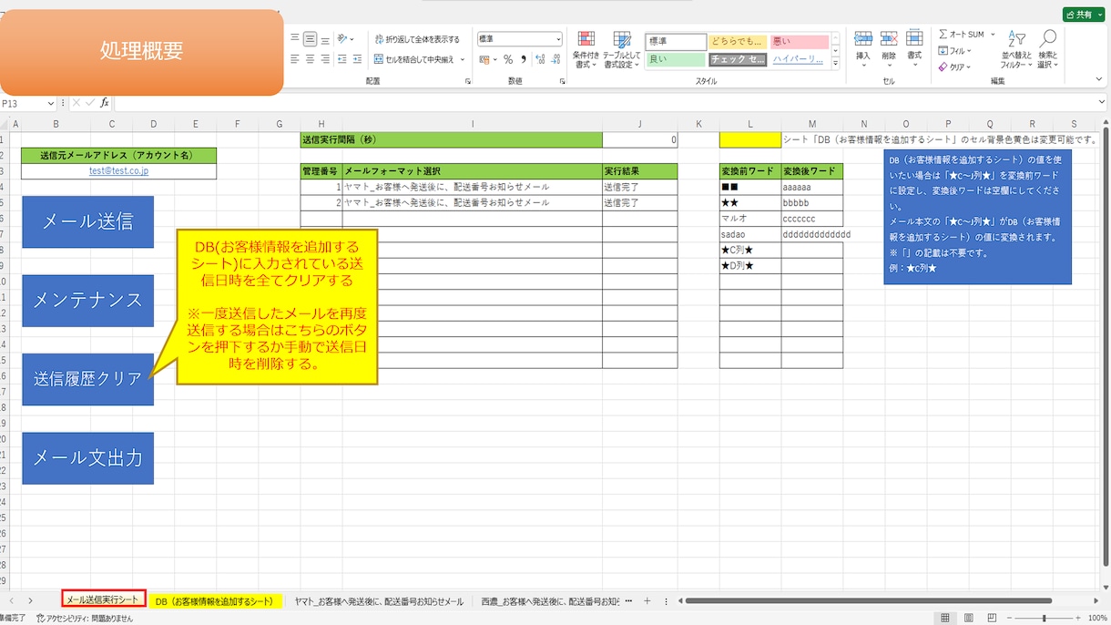Select どちらでも neutral cell style
1111x625 pixels.
coord(738,42)
